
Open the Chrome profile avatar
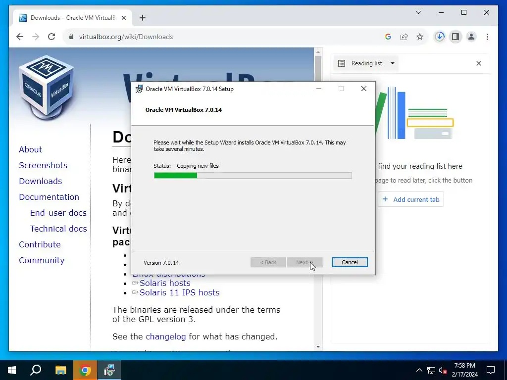point(471,37)
